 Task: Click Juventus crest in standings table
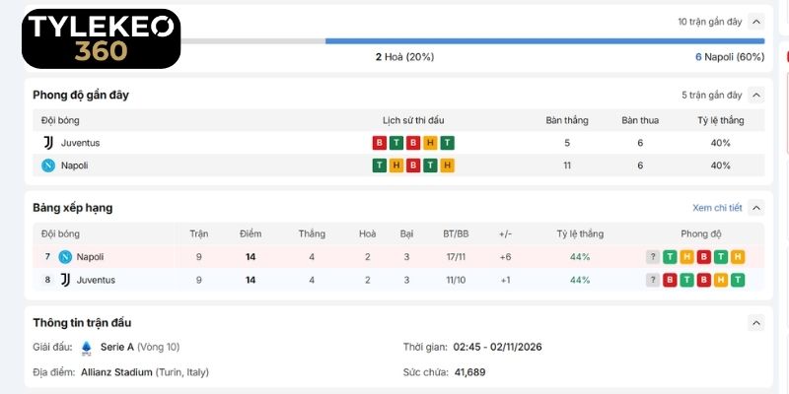point(65,280)
